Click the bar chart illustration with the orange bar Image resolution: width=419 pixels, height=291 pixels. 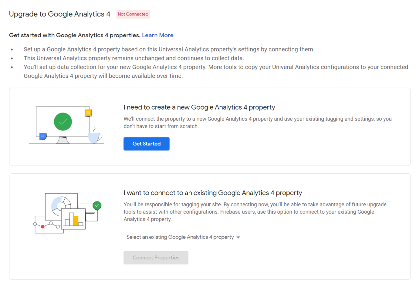coord(74,219)
